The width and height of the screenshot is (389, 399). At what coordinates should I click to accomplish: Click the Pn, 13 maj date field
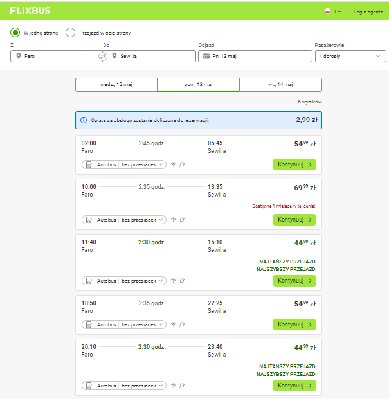click(x=255, y=56)
